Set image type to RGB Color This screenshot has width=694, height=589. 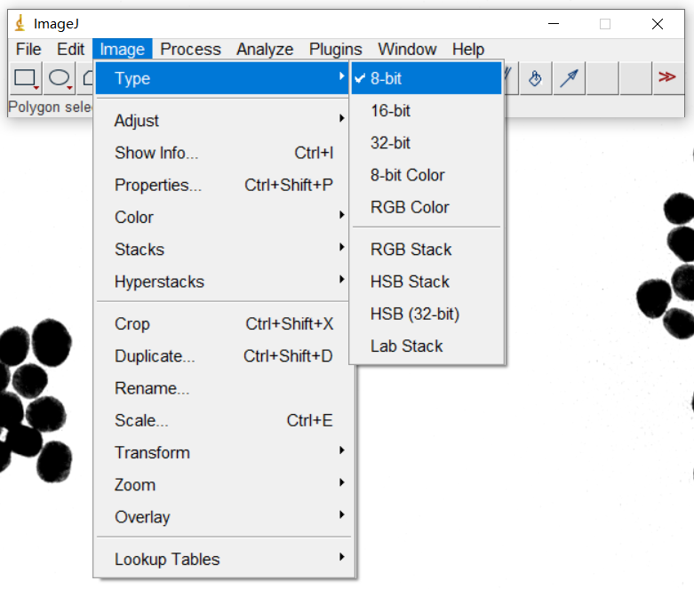tap(410, 207)
